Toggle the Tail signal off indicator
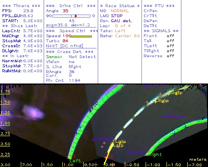The width and height of the screenshot is (208, 167). (170, 41)
